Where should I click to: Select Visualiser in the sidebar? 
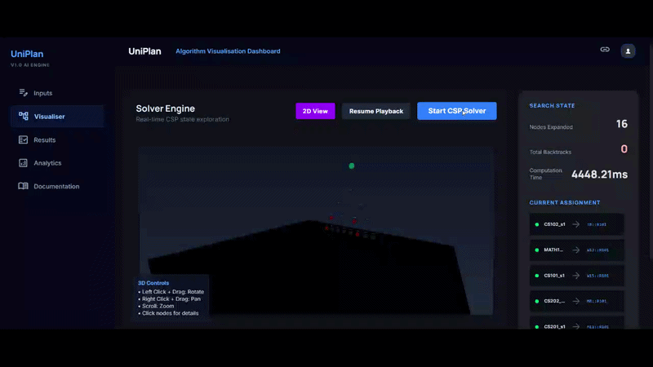[57, 117]
